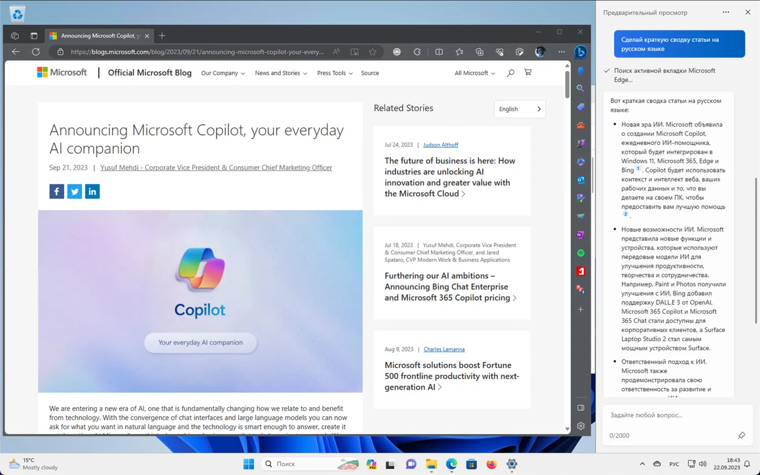Add a sidebar app with the plus icon

[x=581, y=309]
